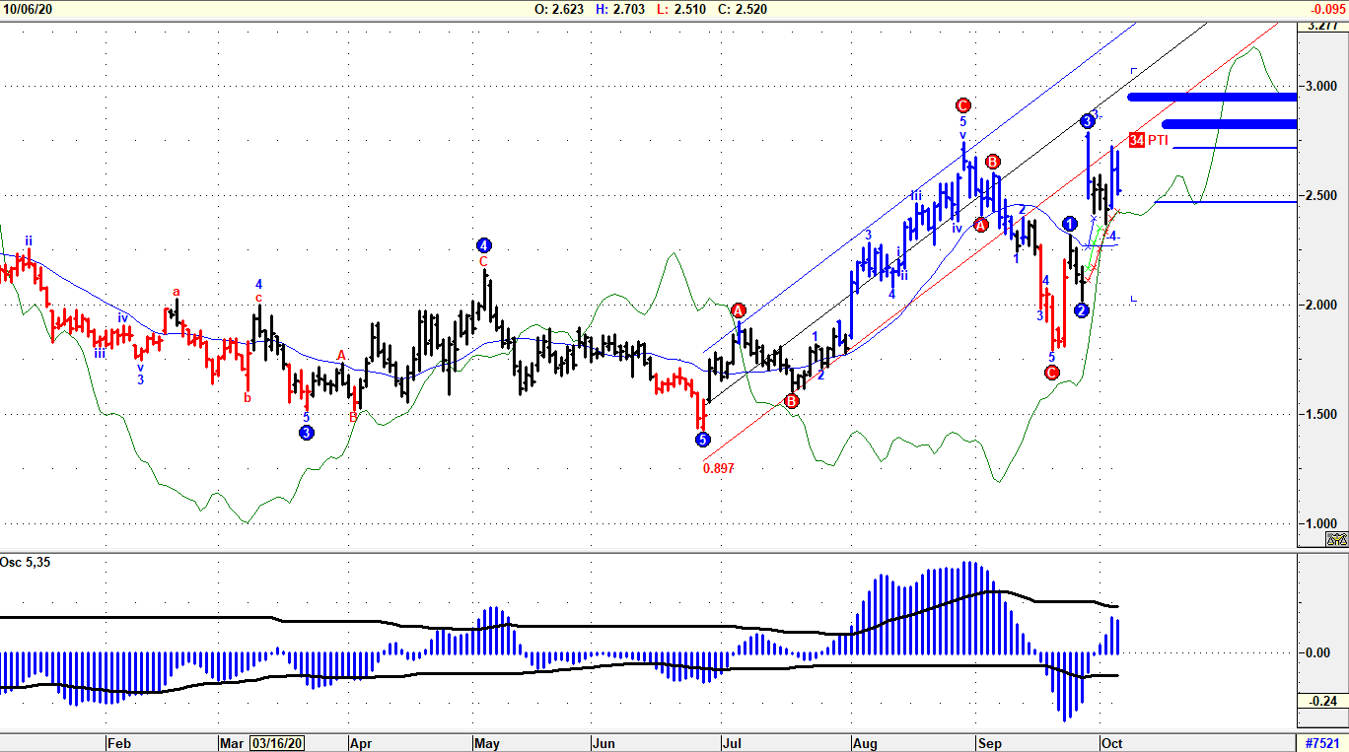The image size is (1349, 752).
Task: Select the blue circled wave 5 at June low
Action: pyautogui.click(x=702, y=440)
